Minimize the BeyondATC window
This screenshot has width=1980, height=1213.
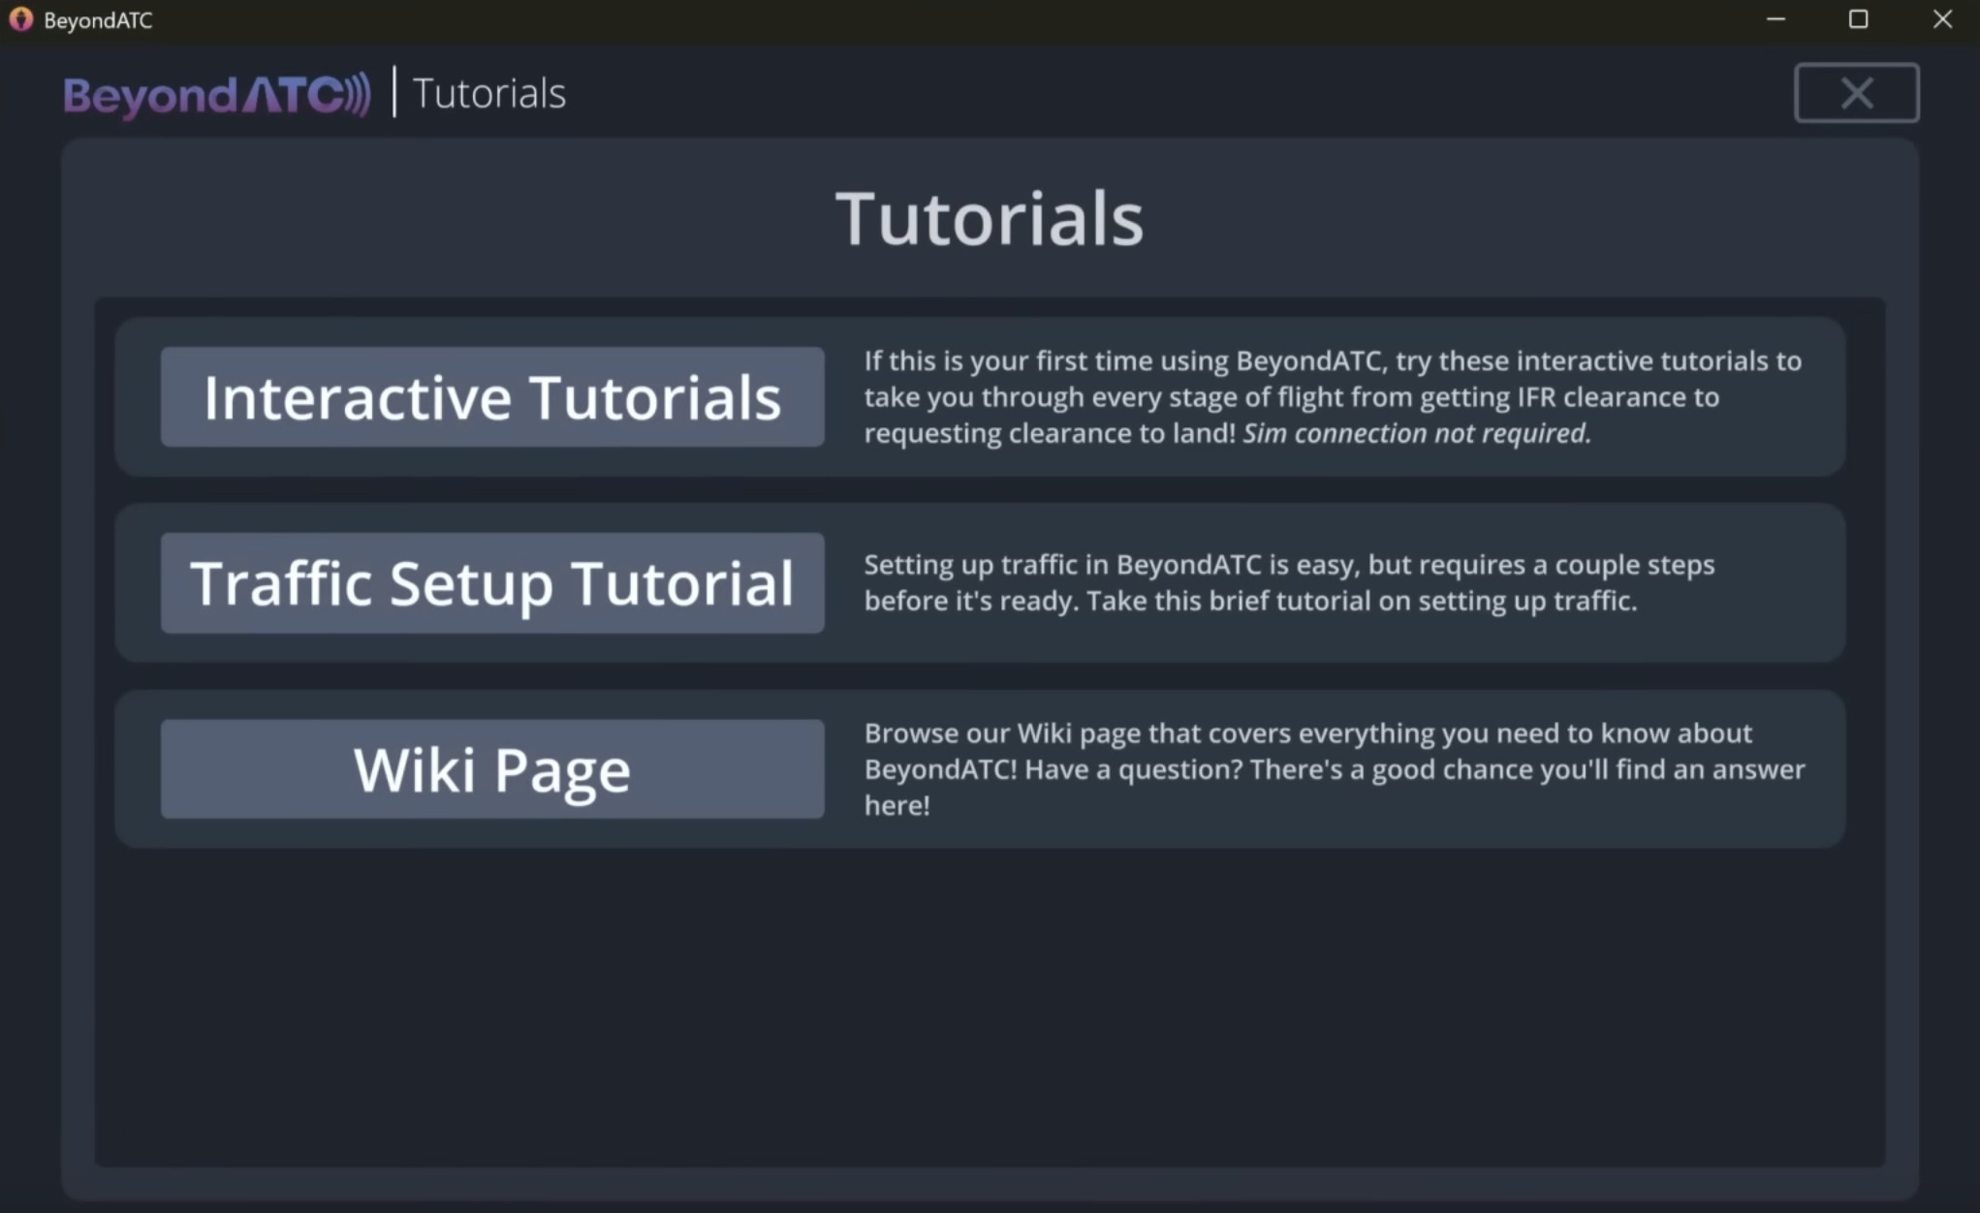[x=1776, y=19]
